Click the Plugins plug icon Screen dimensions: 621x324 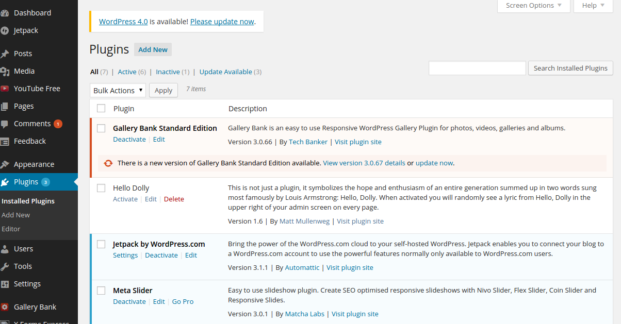click(5, 182)
